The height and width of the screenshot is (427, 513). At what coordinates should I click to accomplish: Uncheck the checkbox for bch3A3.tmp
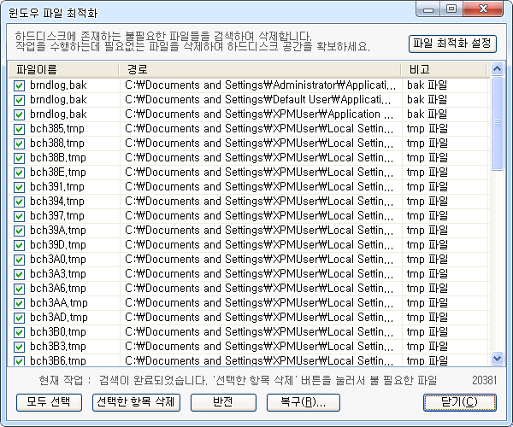point(20,274)
